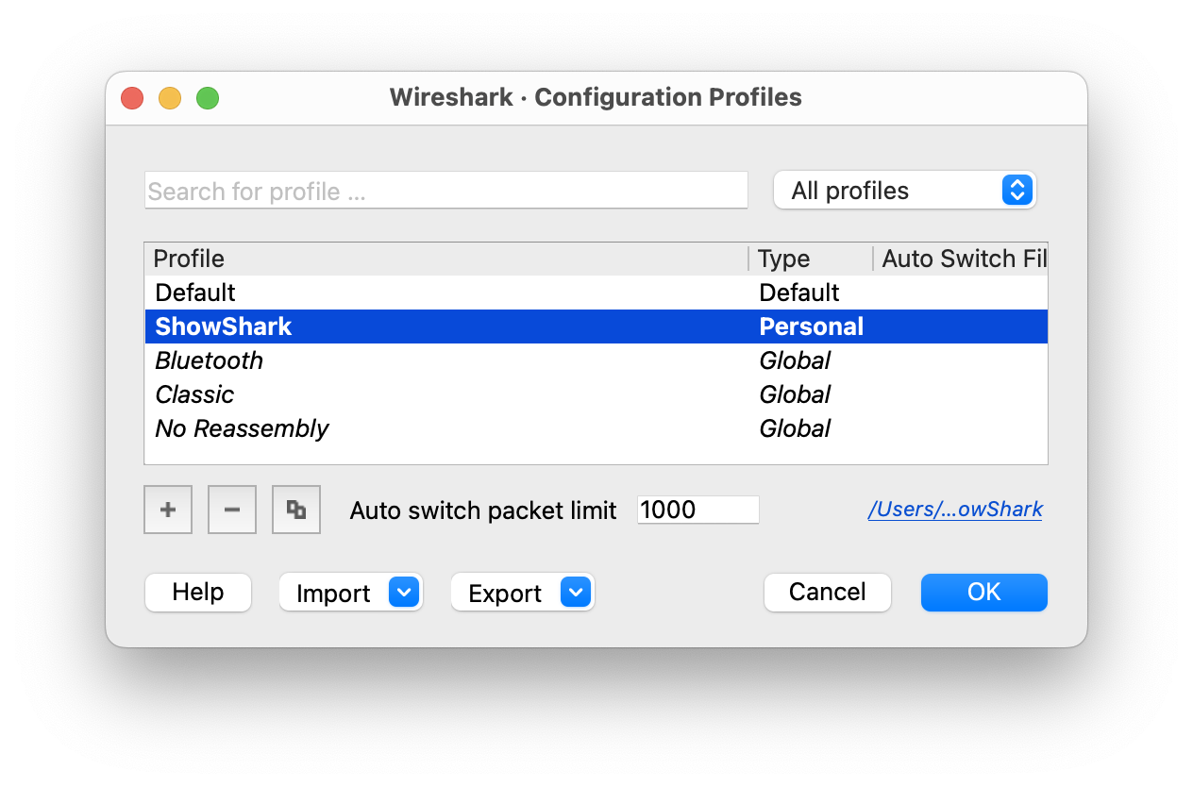Screen dimensions: 1193x787
Task: Expand the Export dropdown arrow
Action: point(576,592)
